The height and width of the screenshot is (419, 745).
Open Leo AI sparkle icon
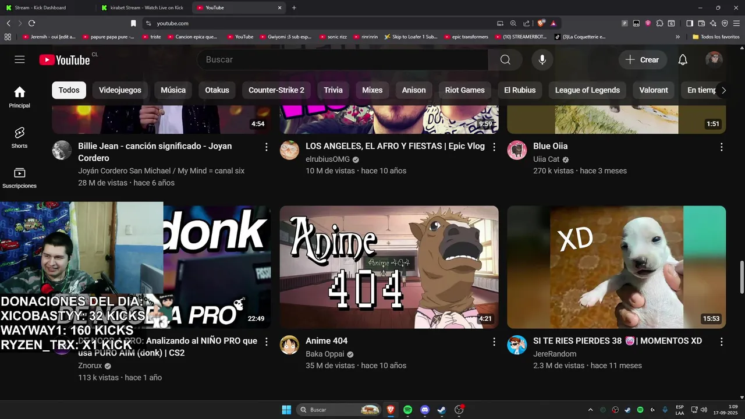point(713,23)
